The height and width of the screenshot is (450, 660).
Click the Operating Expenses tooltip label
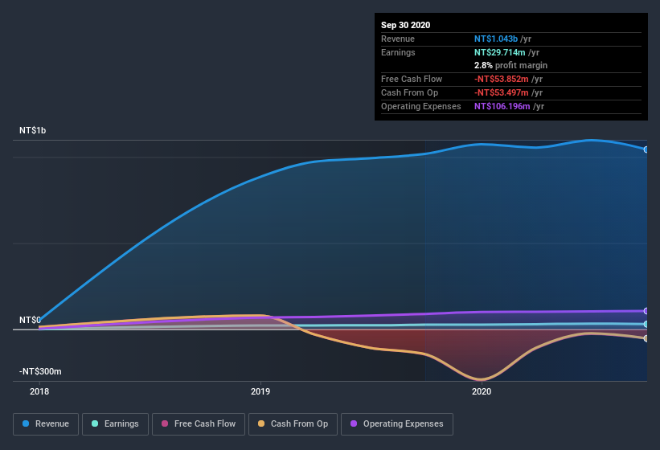(421, 106)
